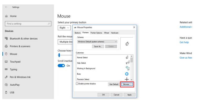
Task: Switch to the Buttons tab
Action: pyautogui.click(x=78, y=33)
